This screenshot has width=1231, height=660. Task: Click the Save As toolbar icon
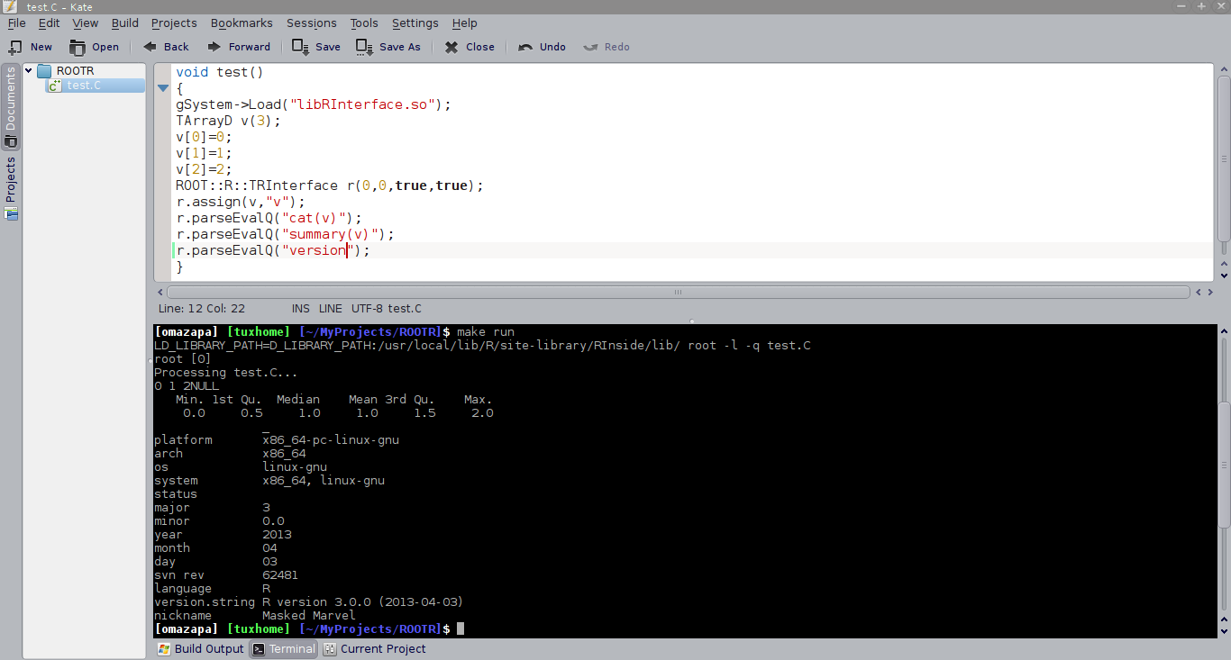coord(364,47)
